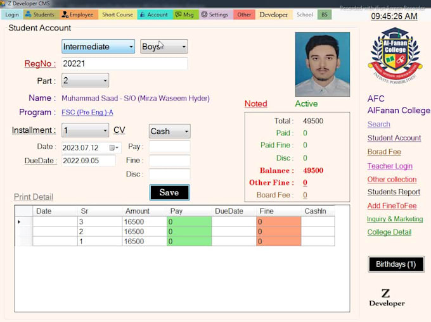Click the Amount column header

(145, 211)
